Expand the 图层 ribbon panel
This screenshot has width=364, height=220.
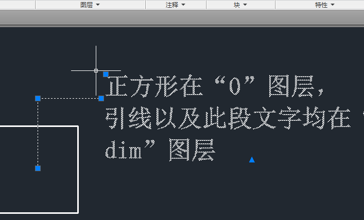pos(90,5)
